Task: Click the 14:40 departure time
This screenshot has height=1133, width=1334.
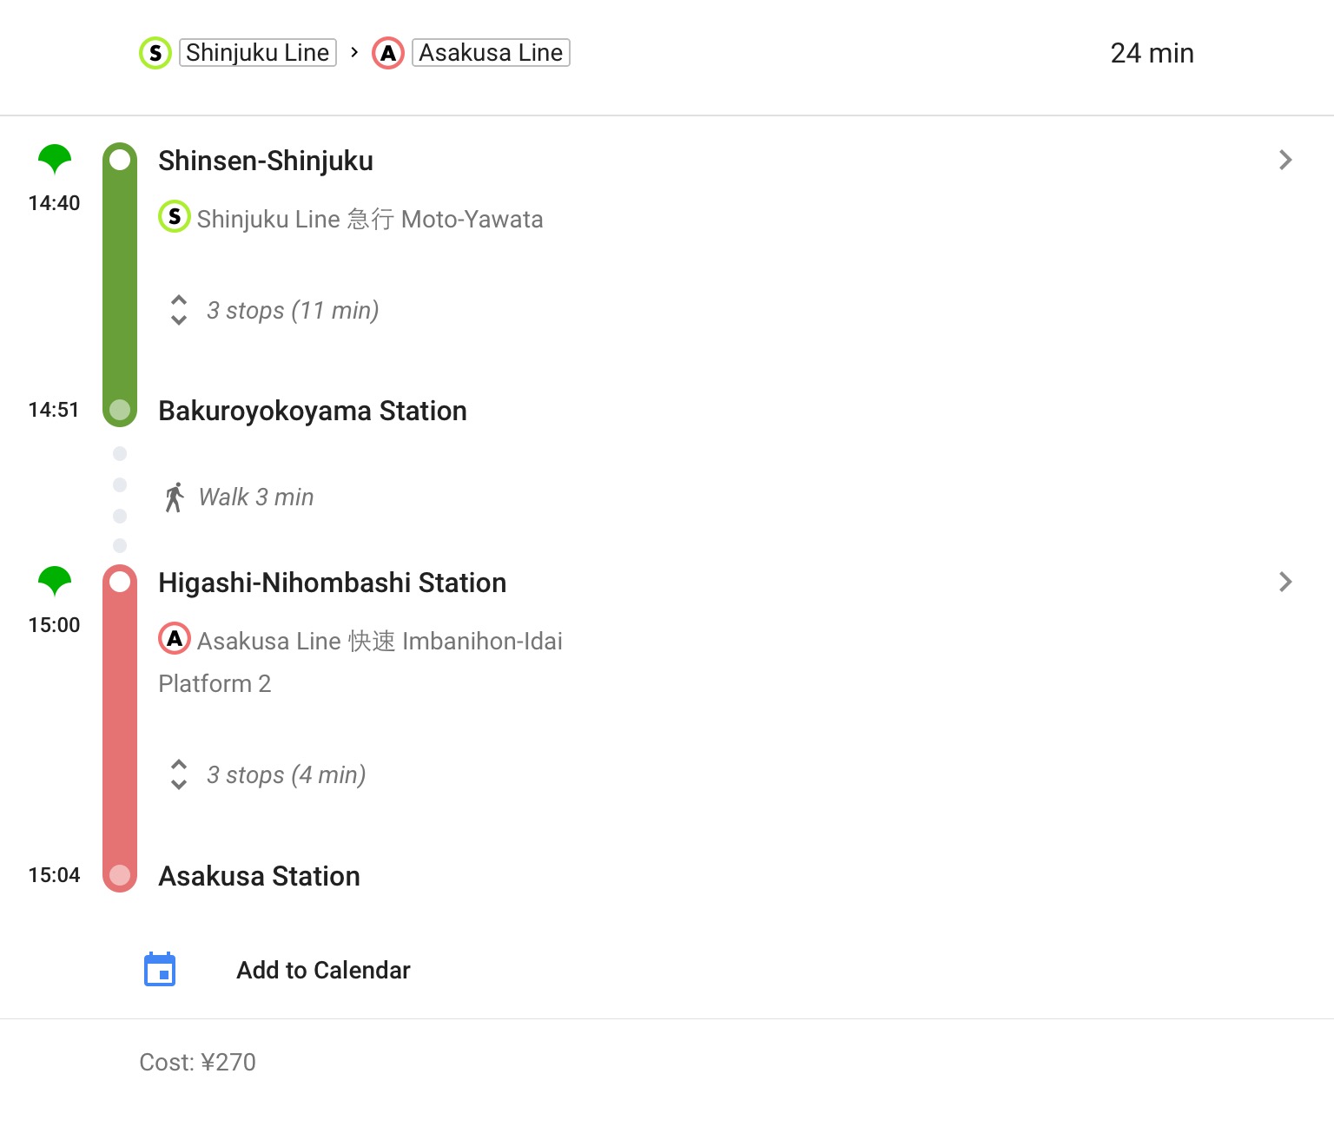Action: [54, 203]
